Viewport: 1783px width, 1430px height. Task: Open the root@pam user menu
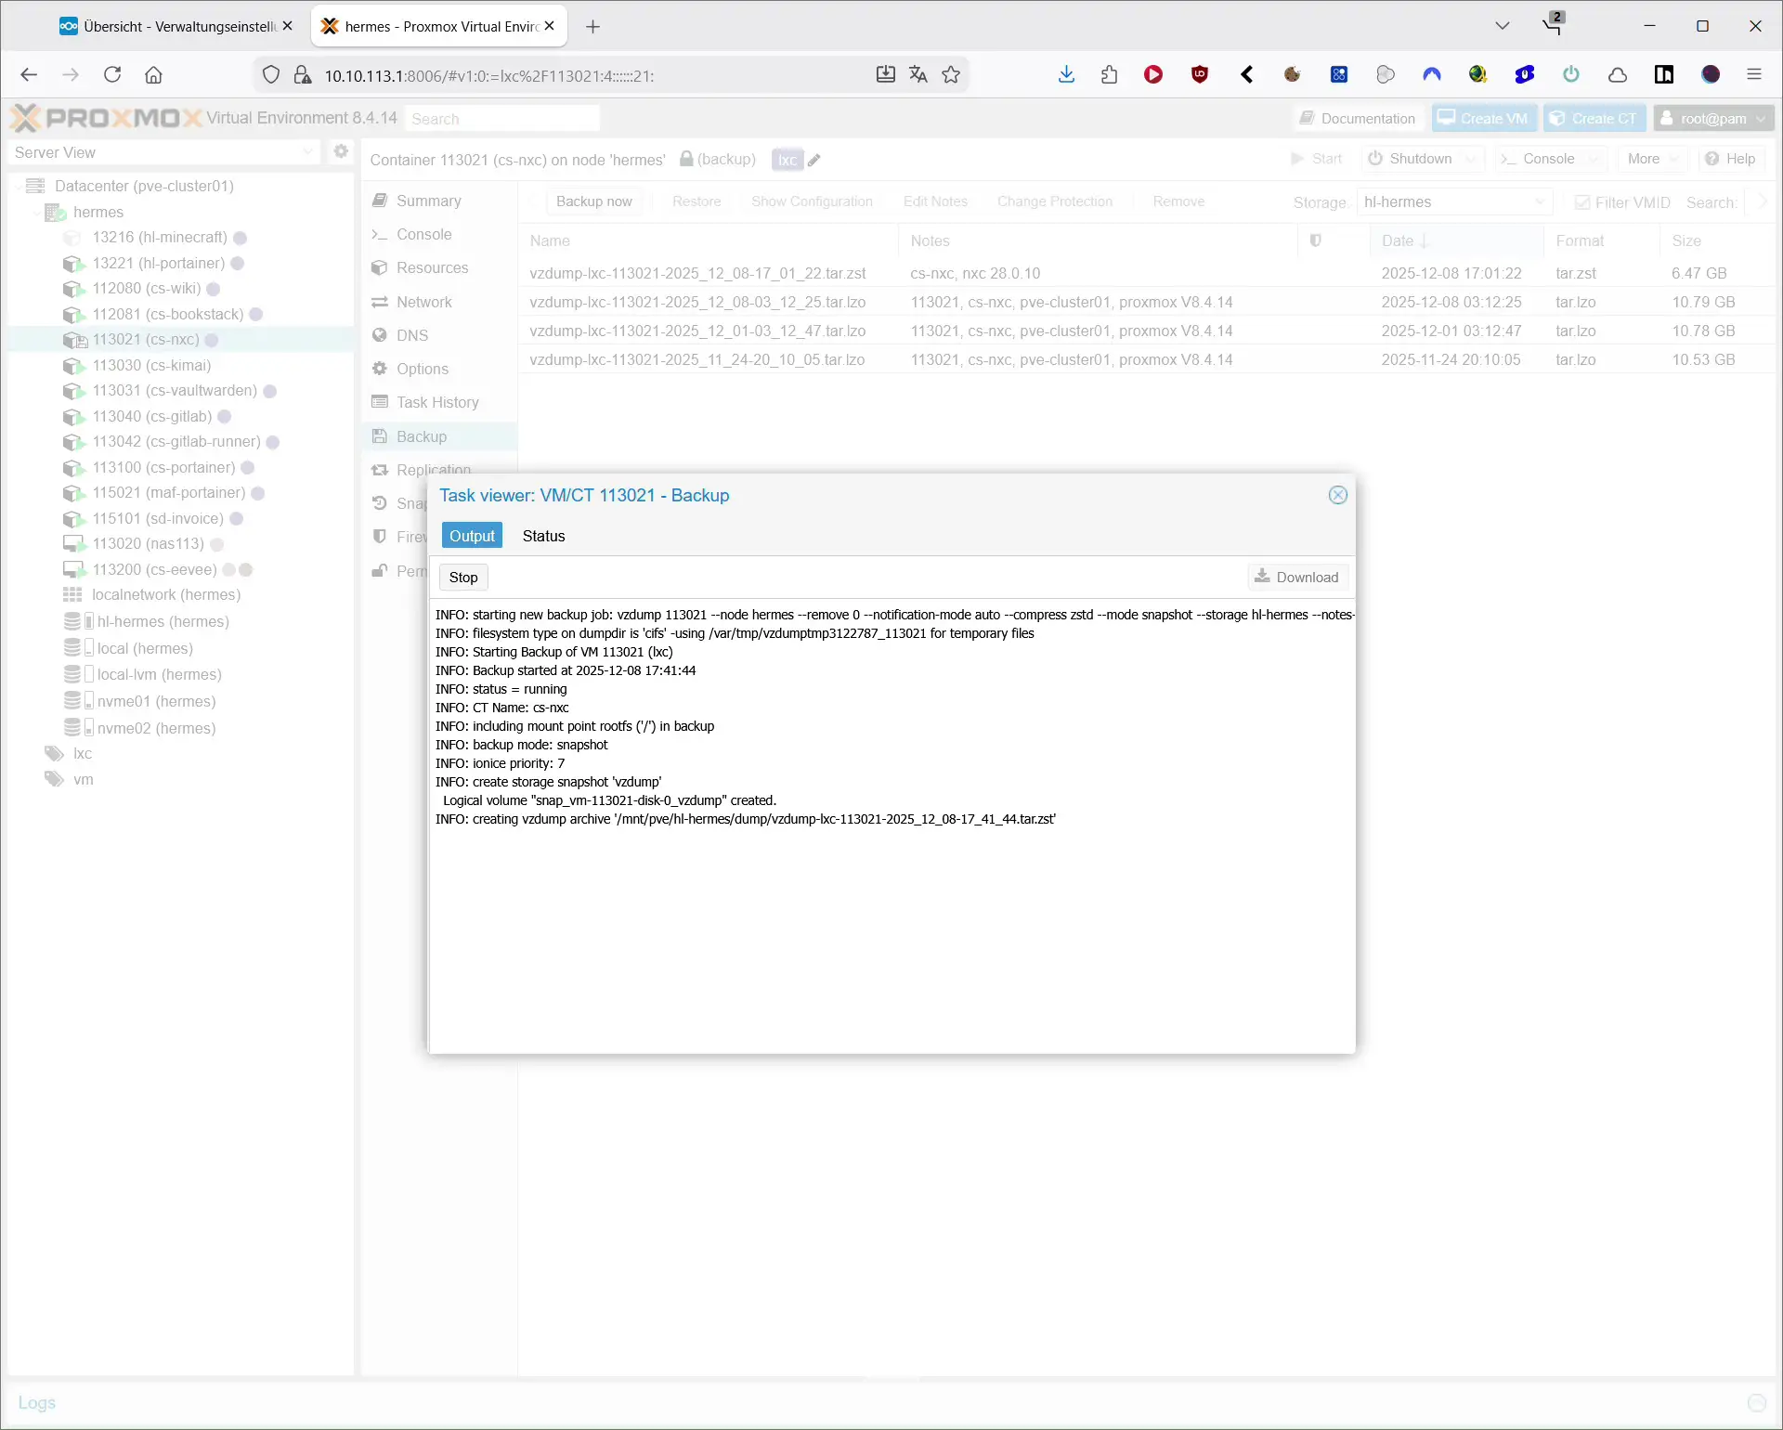coord(1711,118)
